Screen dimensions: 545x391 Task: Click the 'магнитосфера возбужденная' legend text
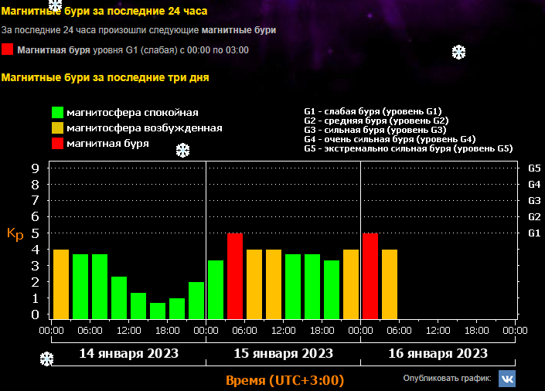click(x=145, y=128)
